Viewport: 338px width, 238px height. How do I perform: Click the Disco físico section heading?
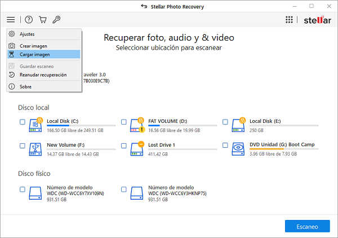click(34, 174)
